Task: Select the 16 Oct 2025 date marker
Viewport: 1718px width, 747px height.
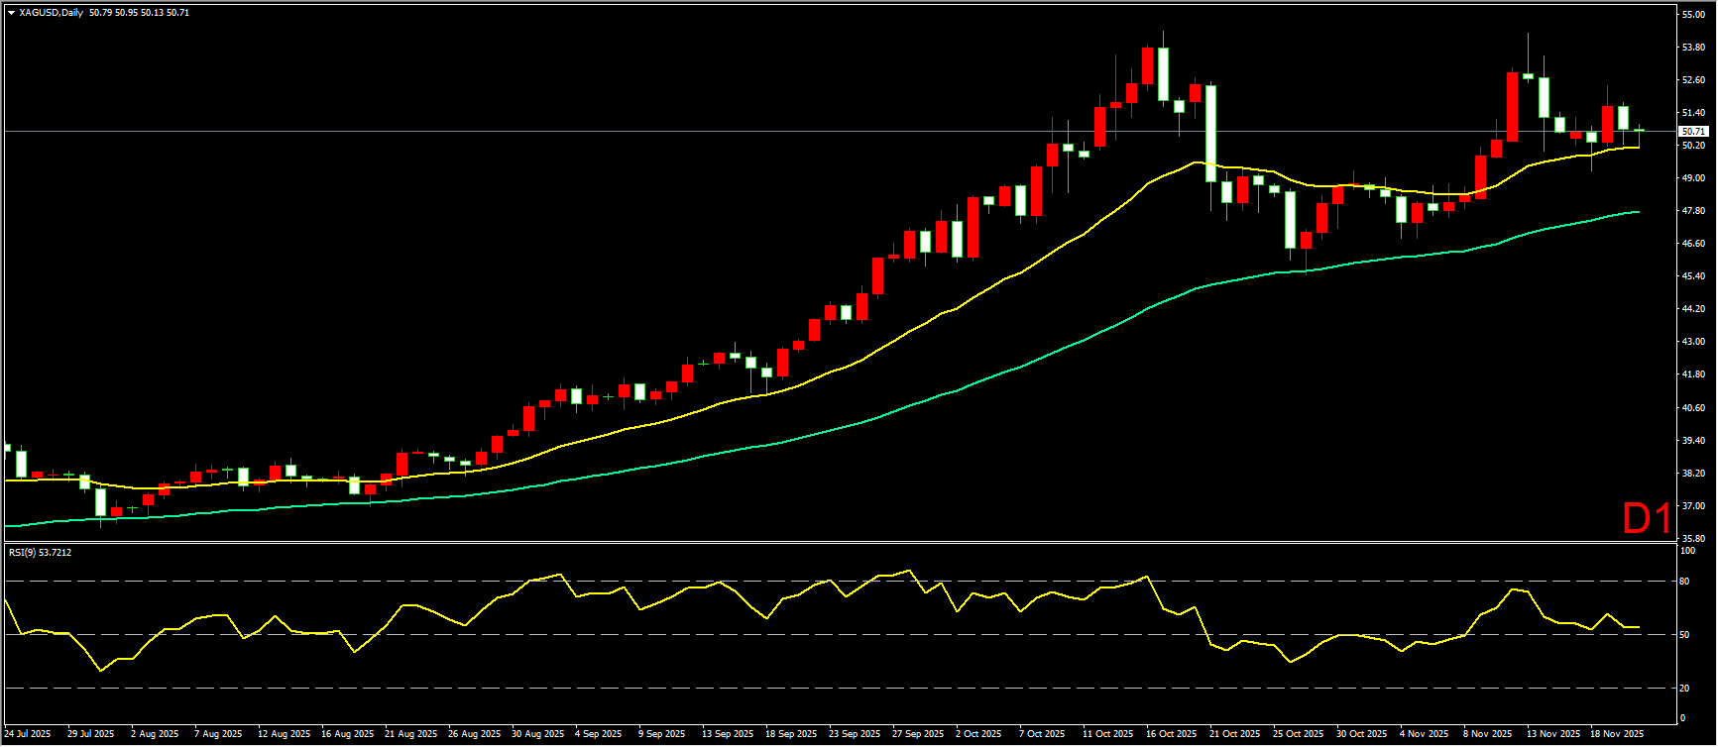Action: 1171,734
